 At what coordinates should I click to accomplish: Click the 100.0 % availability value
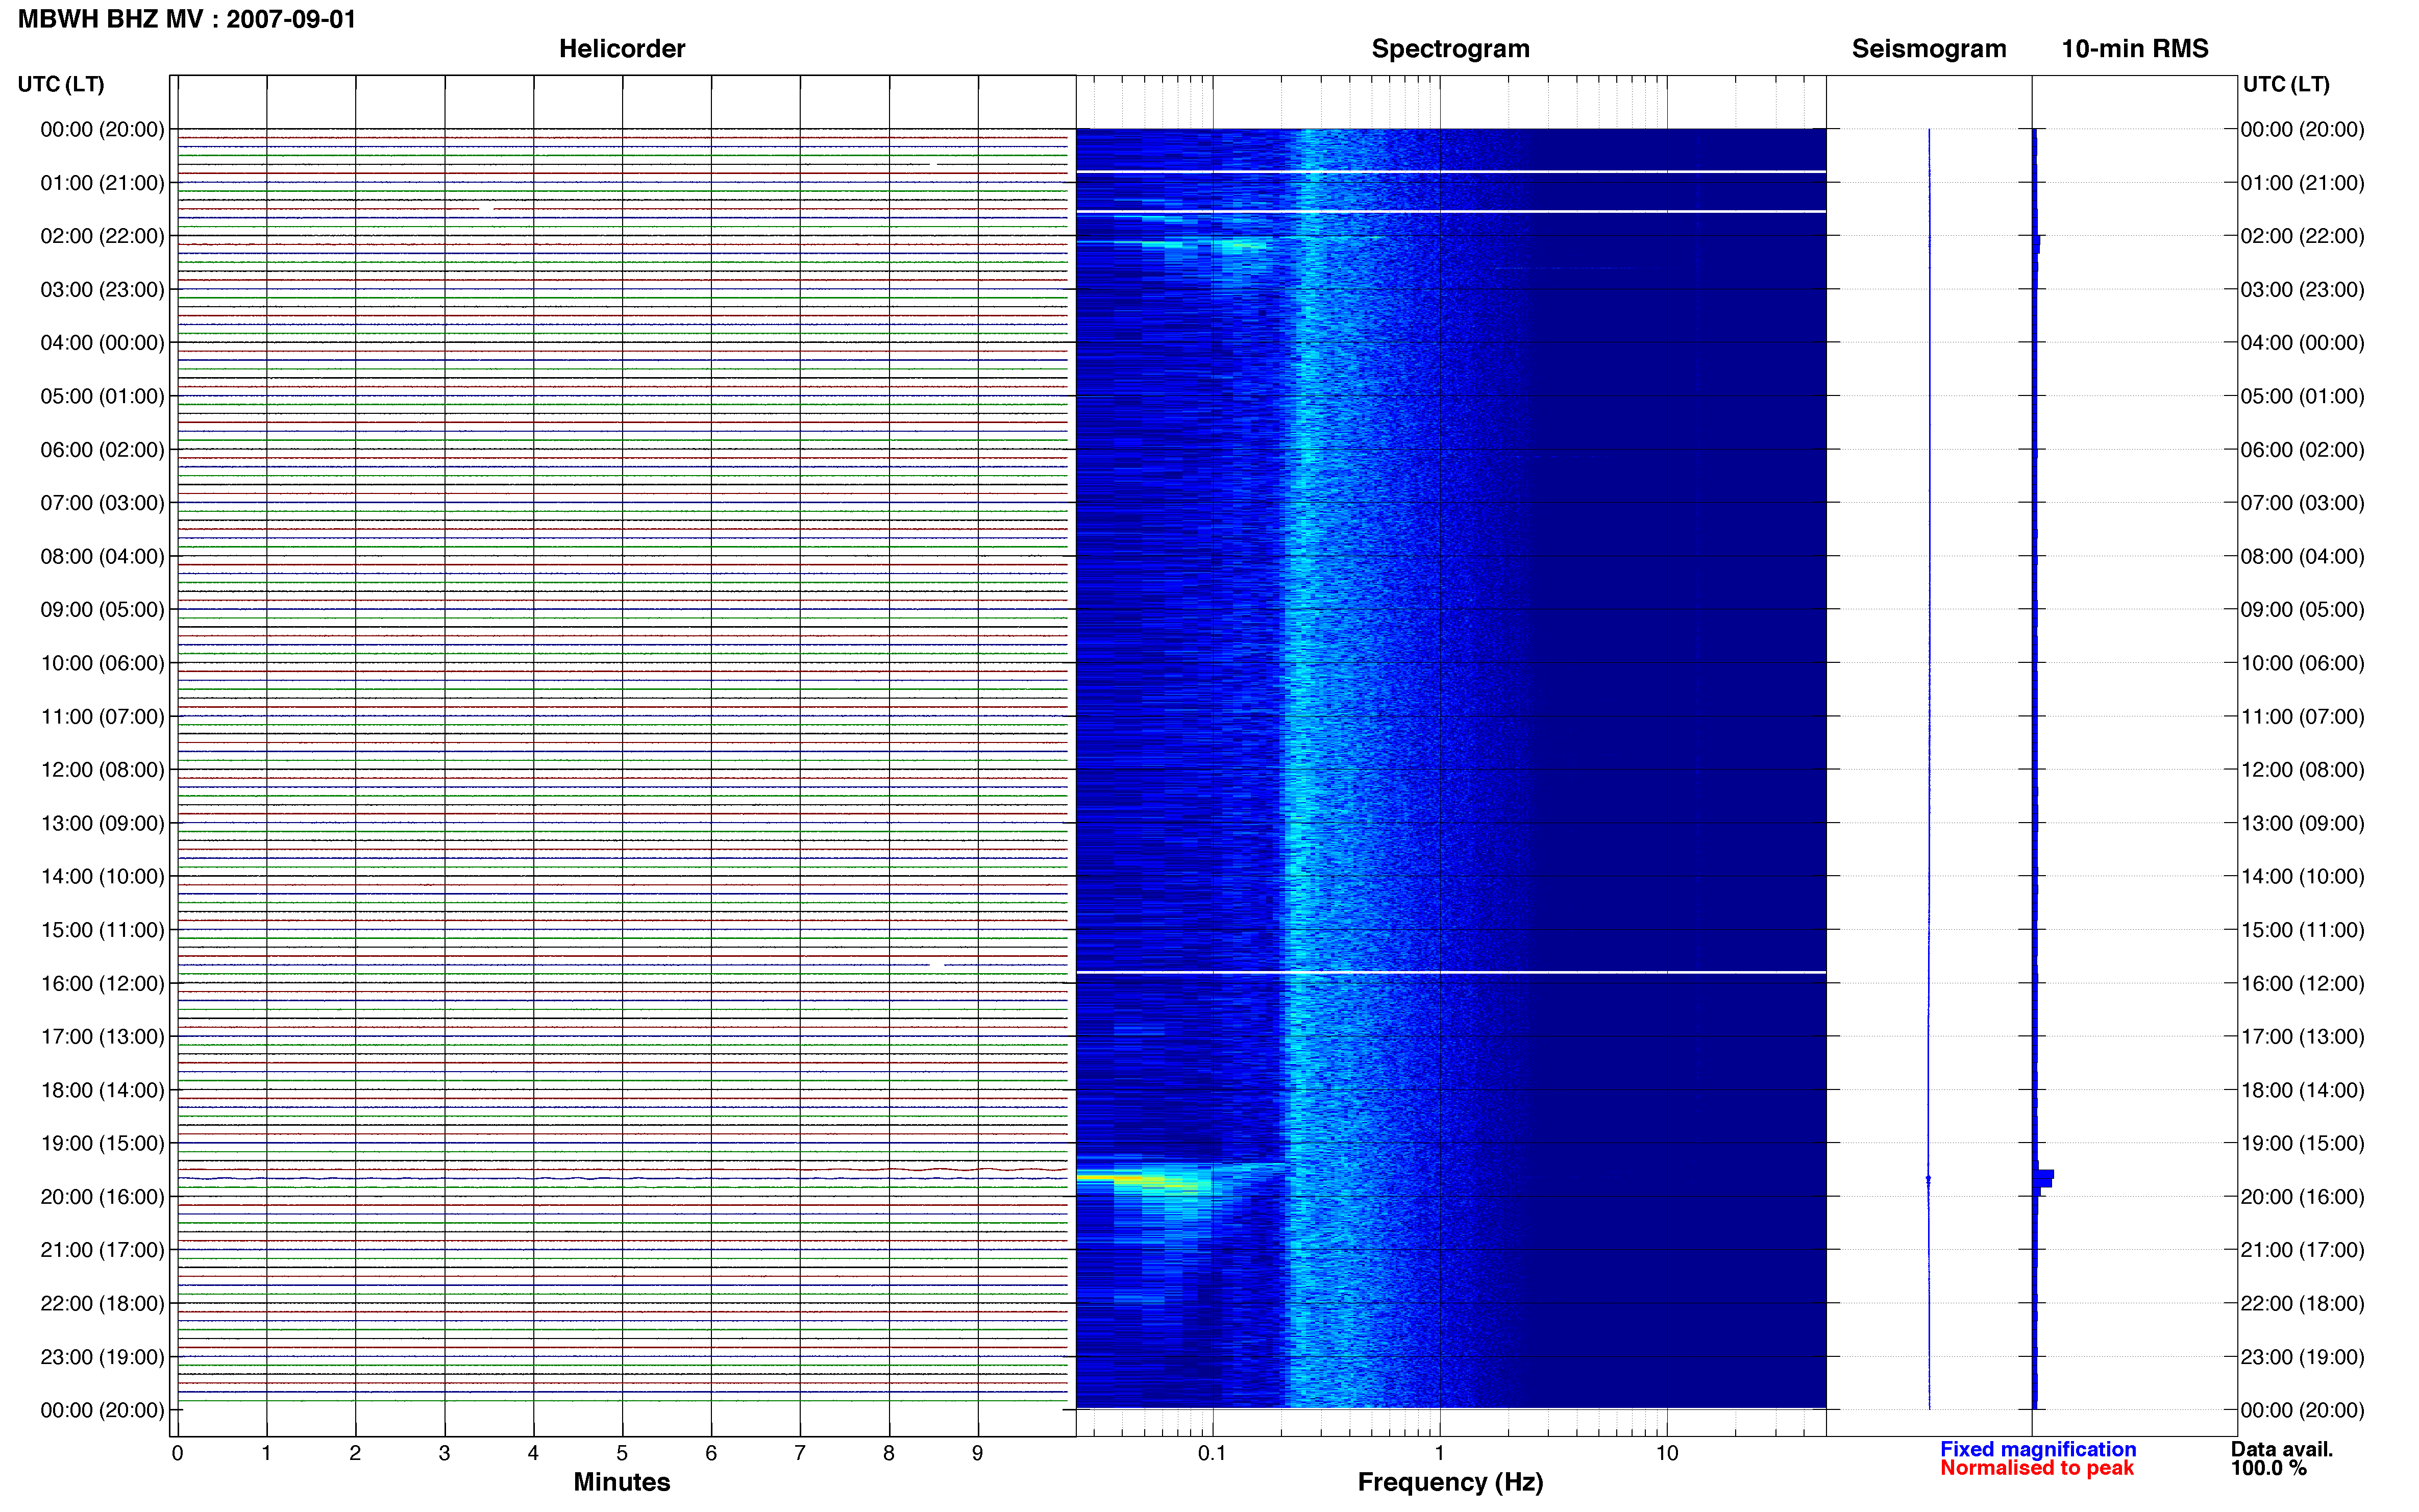[2268, 1468]
